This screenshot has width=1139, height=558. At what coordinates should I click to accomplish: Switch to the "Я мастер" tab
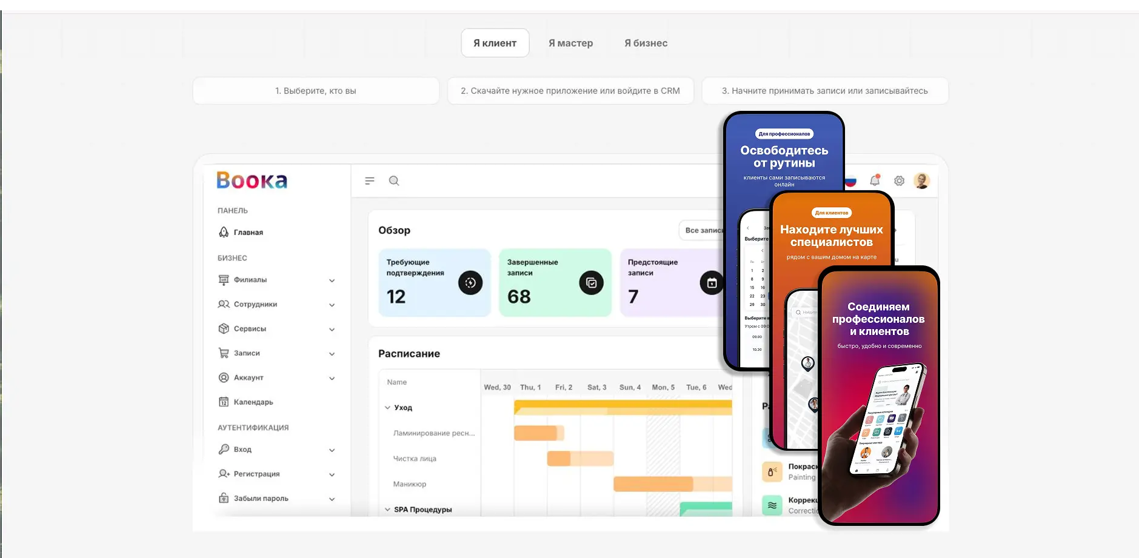[570, 43]
